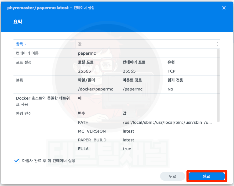Open the column options three-dot menu
The height and width of the screenshot is (186, 234).
tap(218, 44)
